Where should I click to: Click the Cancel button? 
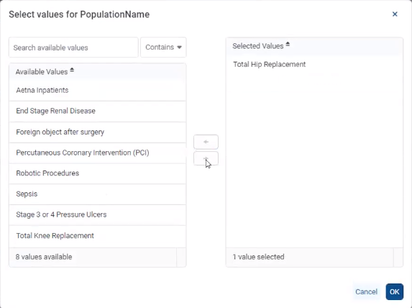366,291
